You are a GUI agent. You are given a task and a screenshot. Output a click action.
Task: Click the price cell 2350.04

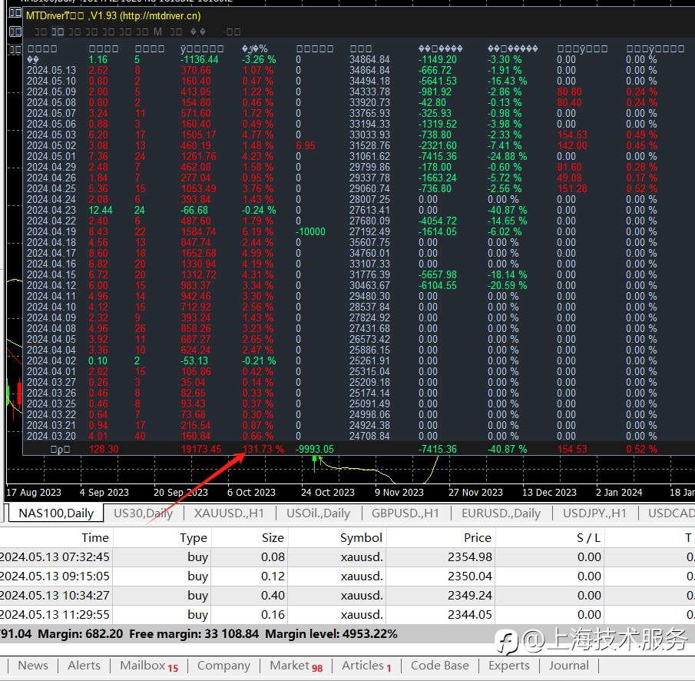[470, 576]
